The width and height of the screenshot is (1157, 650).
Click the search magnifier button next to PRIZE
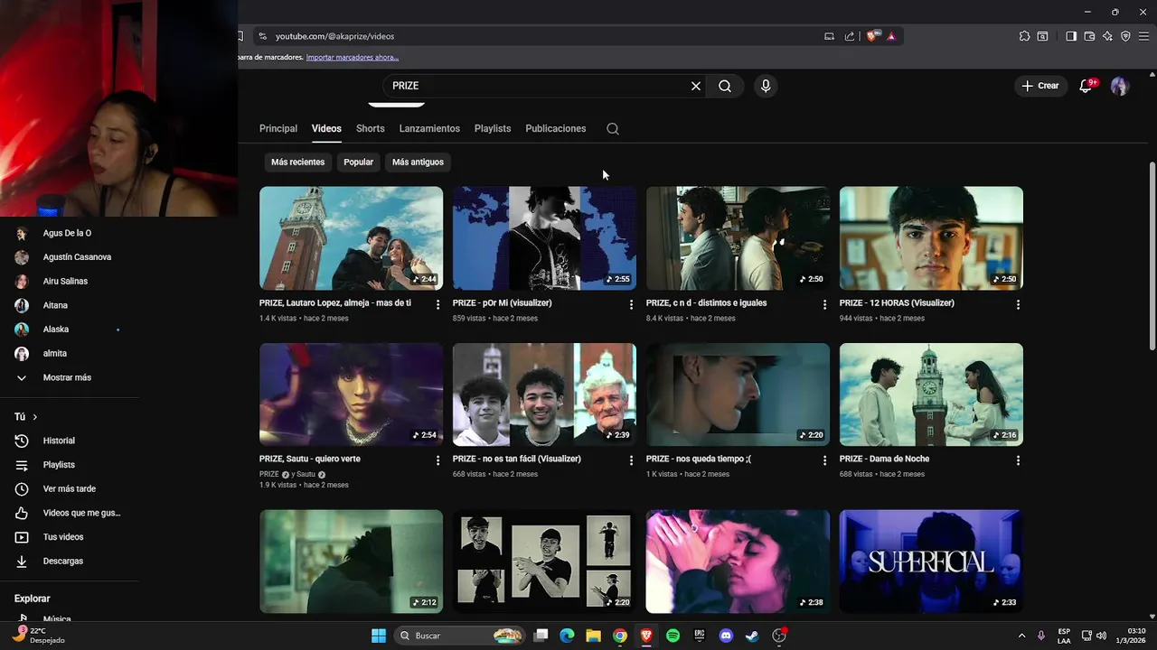725,86
